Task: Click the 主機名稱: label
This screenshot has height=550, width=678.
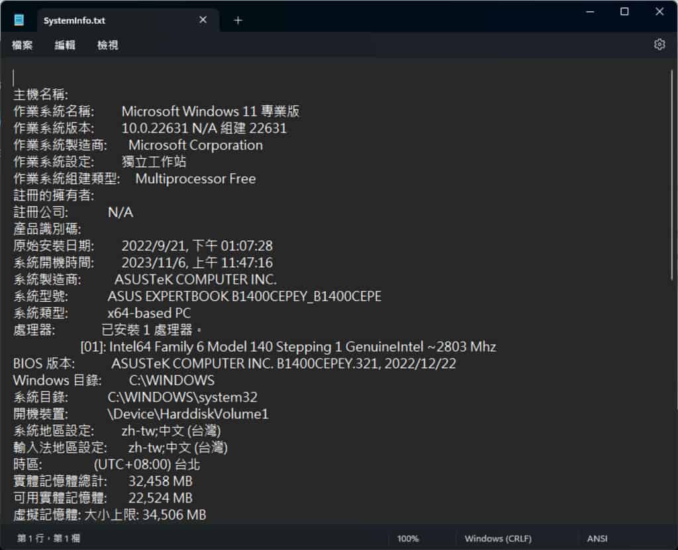Action: (40, 95)
